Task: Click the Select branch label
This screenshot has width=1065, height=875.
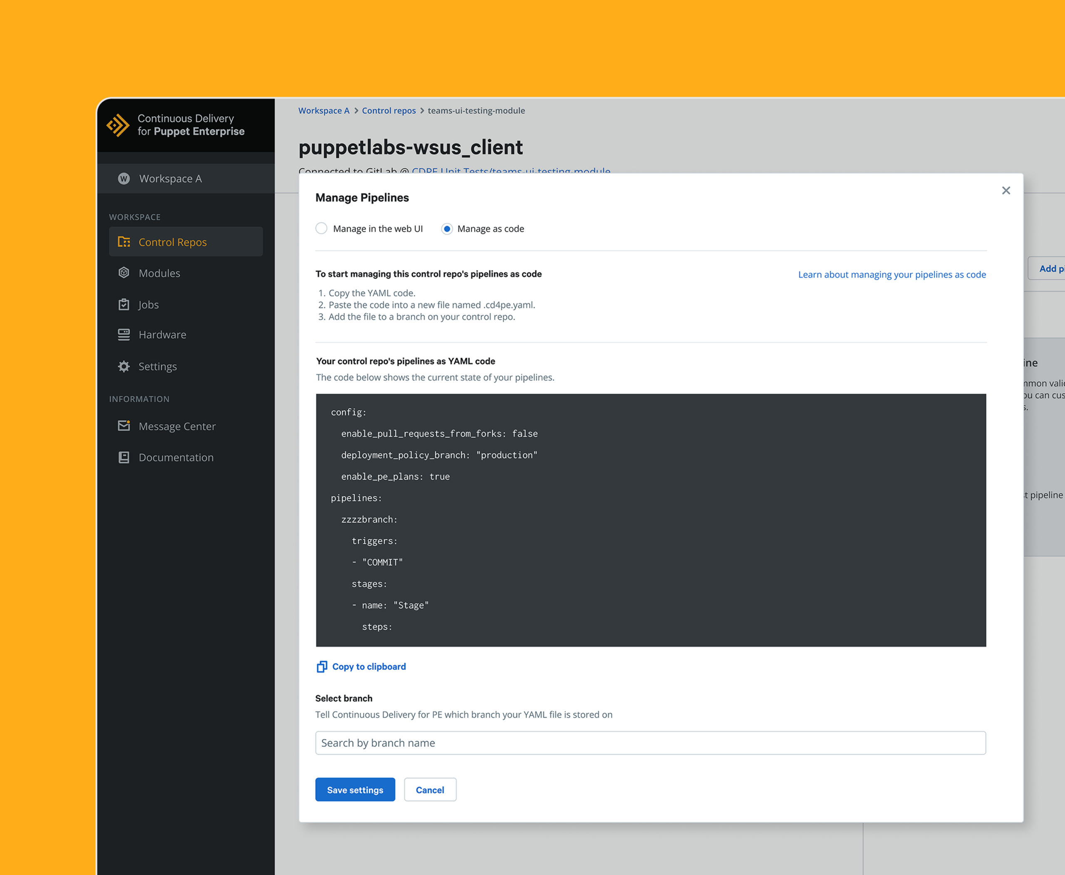Action: pos(344,698)
